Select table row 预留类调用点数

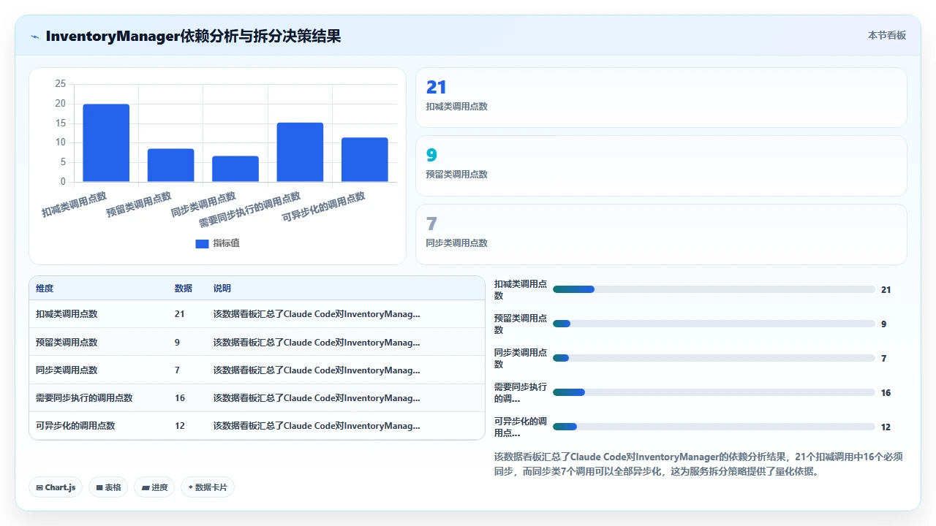[257, 342]
